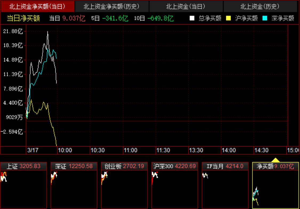Select the IF当月 4214.0 futures chart
The image size is (300, 209).
click(225, 187)
